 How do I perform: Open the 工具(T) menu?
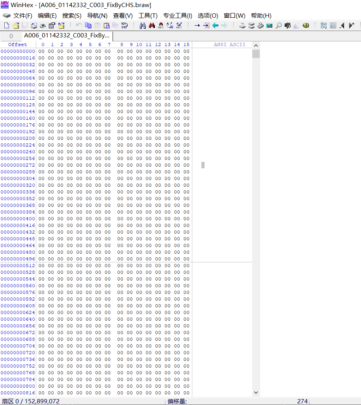point(148,16)
